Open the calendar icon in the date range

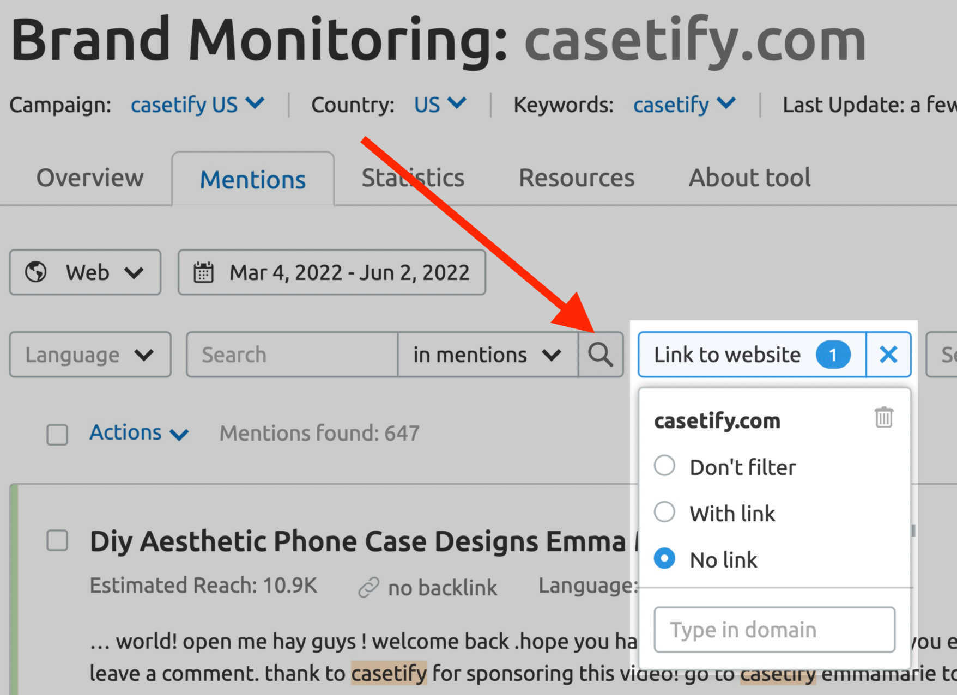[x=204, y=272]
